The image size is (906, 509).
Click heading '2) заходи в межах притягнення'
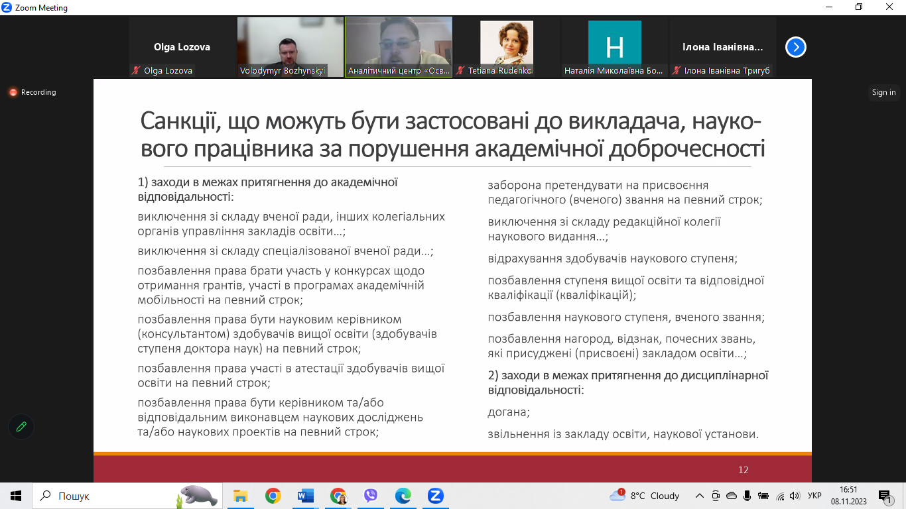tap(628, 382)
